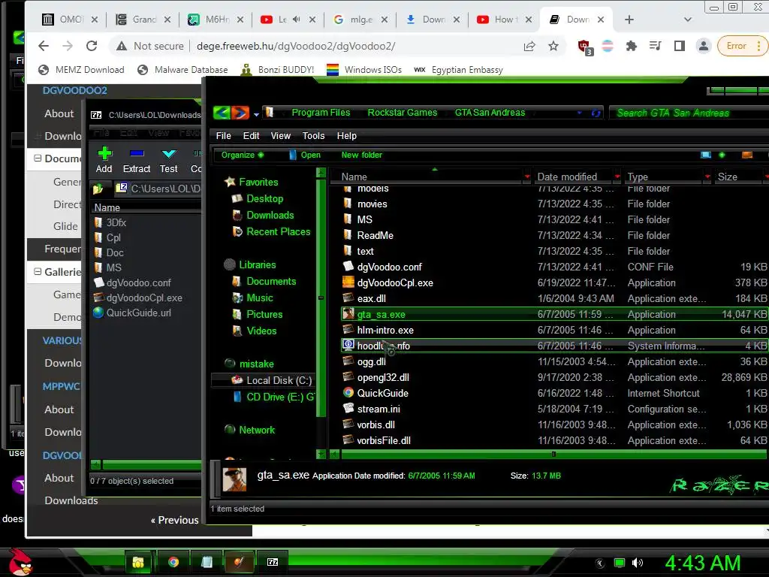This screenshot has height=577, width=769.
Task: Open the Tools menu in Explorer
Action: 313,136
